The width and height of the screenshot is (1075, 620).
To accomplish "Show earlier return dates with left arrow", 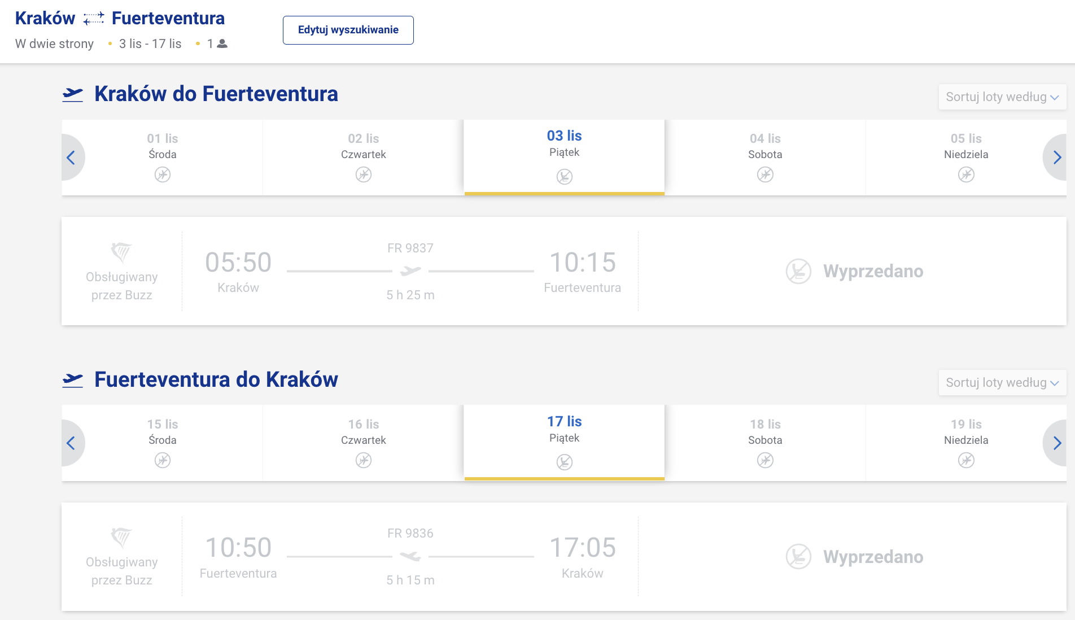I will 72,443.
